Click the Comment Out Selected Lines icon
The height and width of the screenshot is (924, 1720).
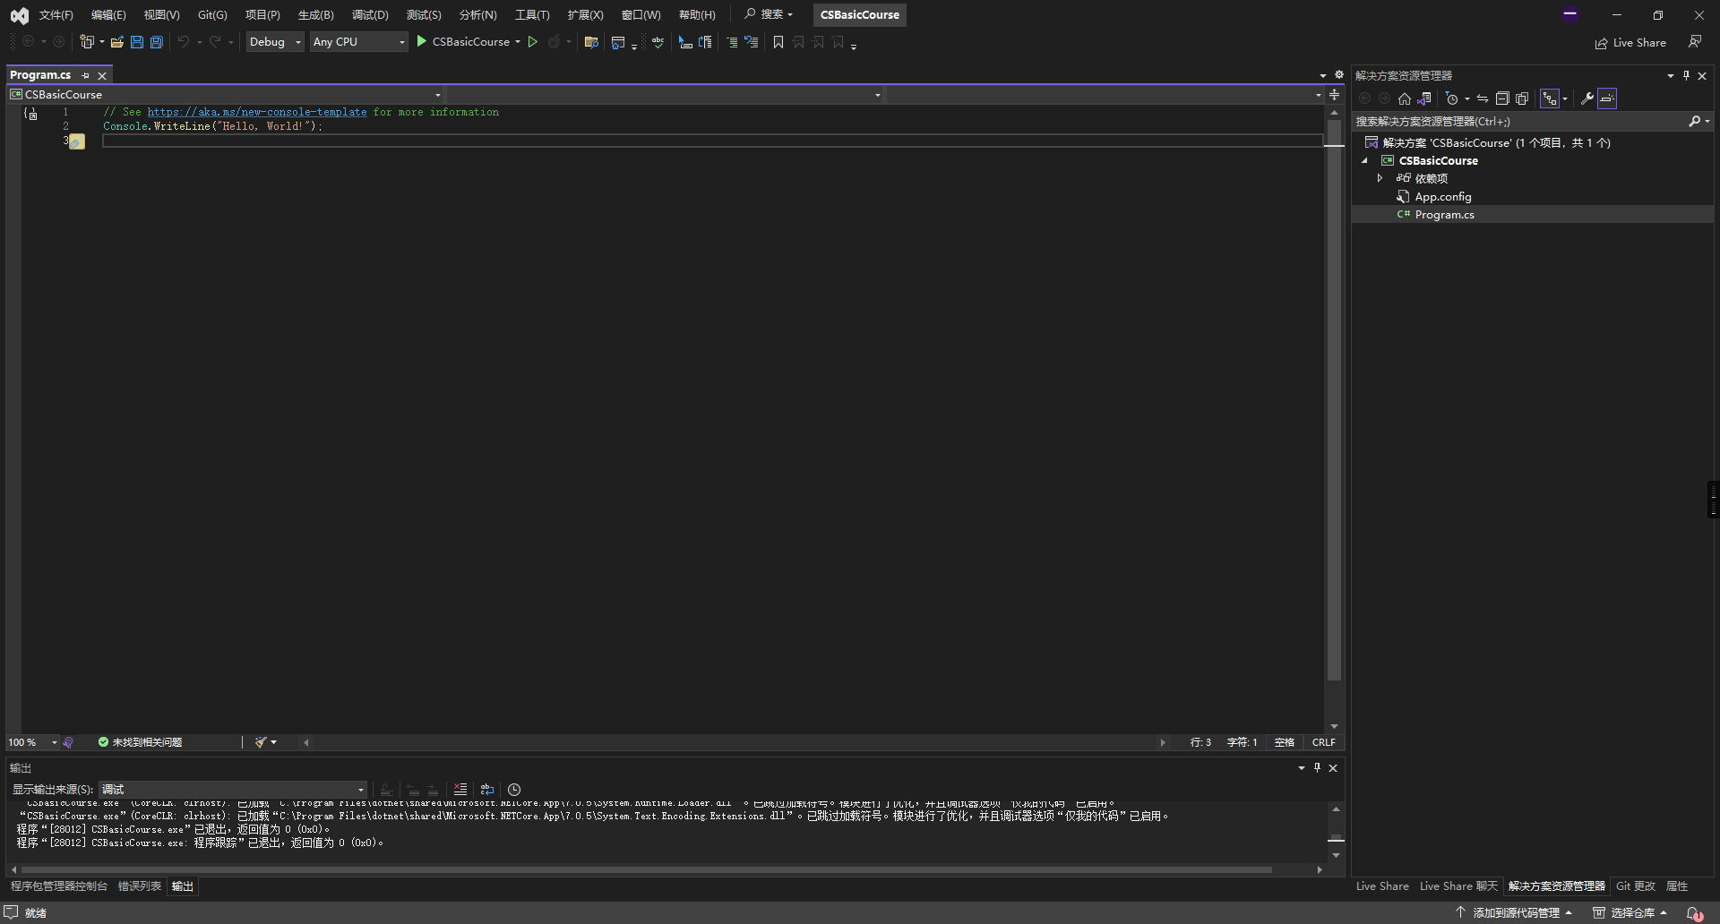coord(731,42)
